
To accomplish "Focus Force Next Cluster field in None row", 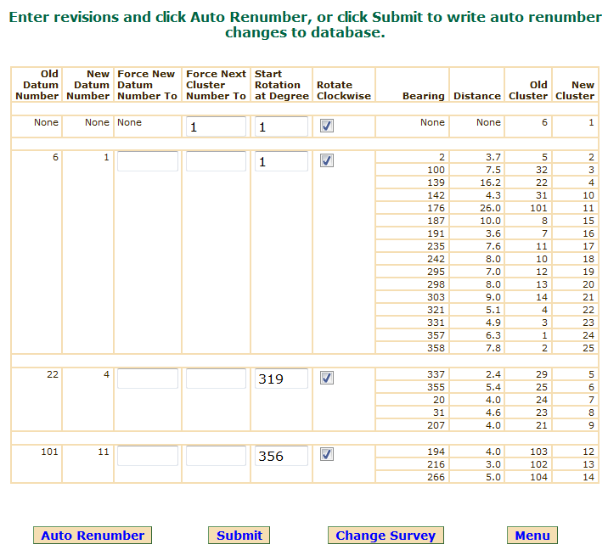I will point(216,126).
